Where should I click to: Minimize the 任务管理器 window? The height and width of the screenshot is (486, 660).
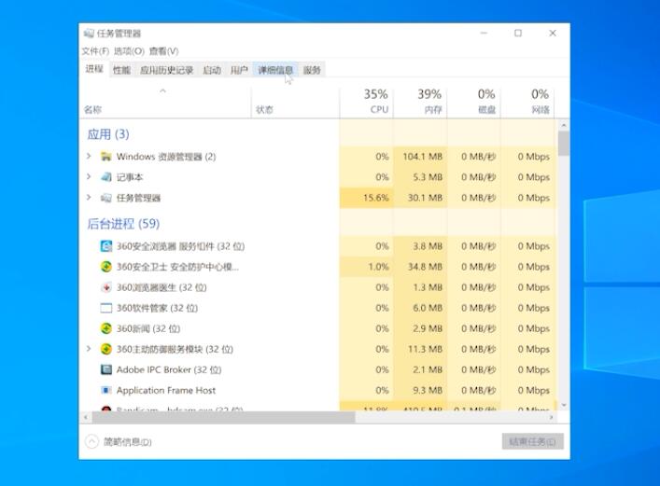point(484,34)
